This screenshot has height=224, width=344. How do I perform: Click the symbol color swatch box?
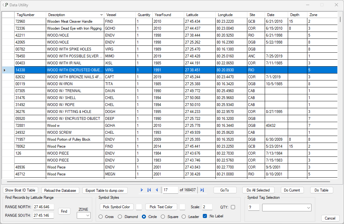pos(139,207)
